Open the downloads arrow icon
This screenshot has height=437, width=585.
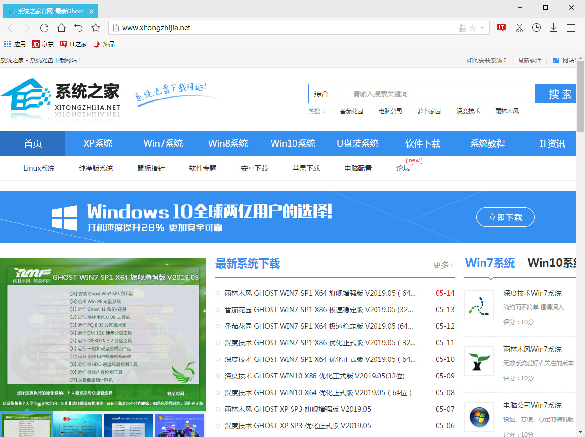[x=553, y=28]
